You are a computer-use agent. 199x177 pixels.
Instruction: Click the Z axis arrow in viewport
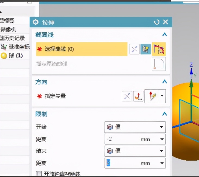pyautogui.click(x=191, y=72)
